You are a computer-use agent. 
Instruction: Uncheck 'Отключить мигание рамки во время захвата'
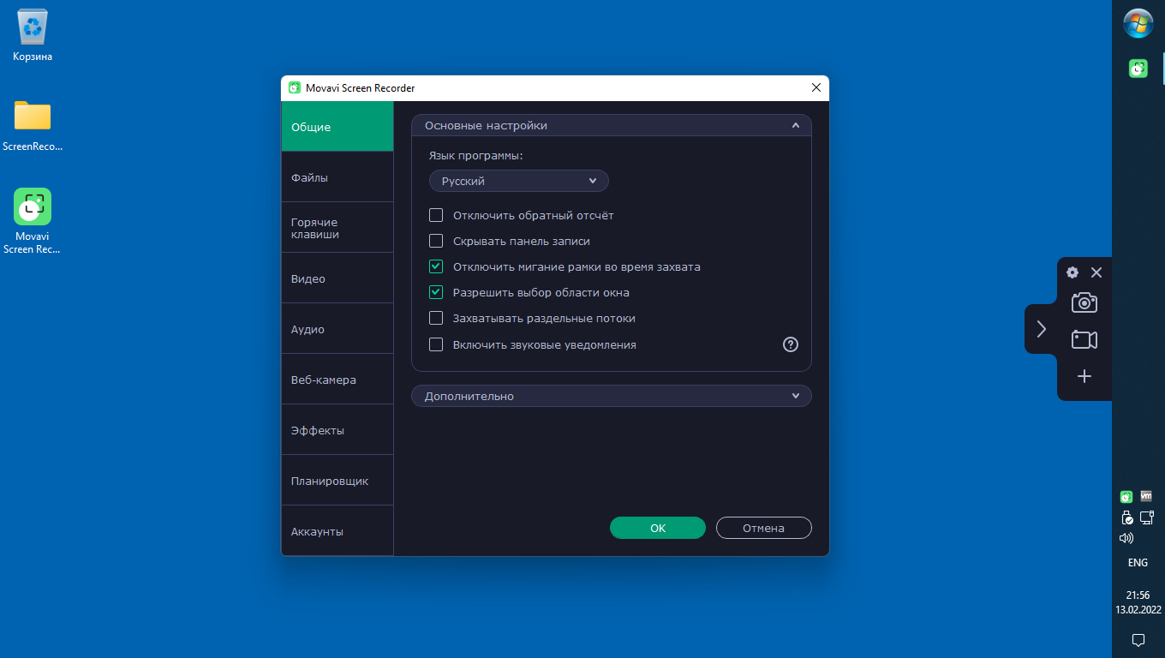click(436, 266)
